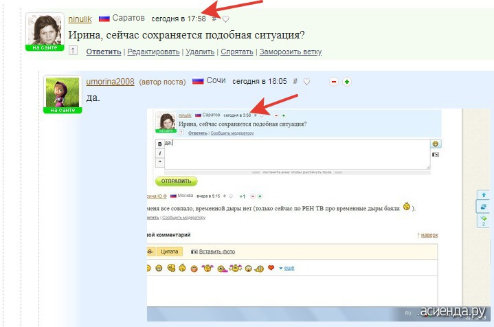The height and width of the screenshot is (327, 494).
Task: Click the red minus vote on umorina2008's comment
Action: 334,82
